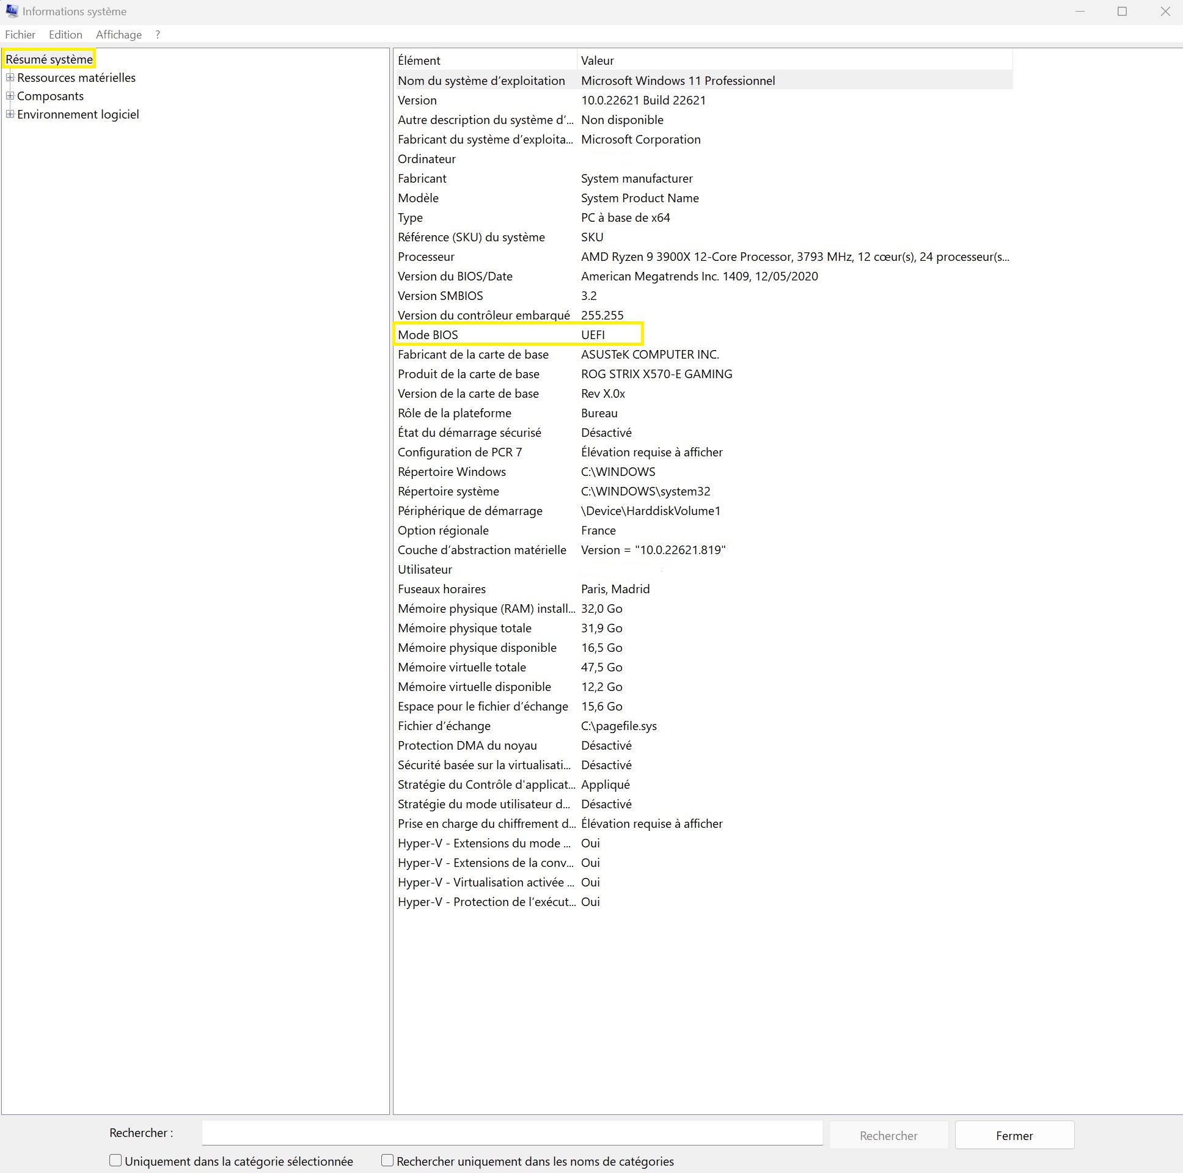Click the Informations système title bar icon

(x=12, y=11)
